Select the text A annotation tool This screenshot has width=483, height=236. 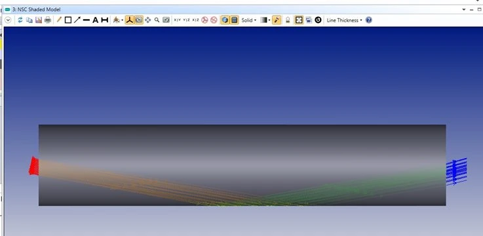click(96, 20)
